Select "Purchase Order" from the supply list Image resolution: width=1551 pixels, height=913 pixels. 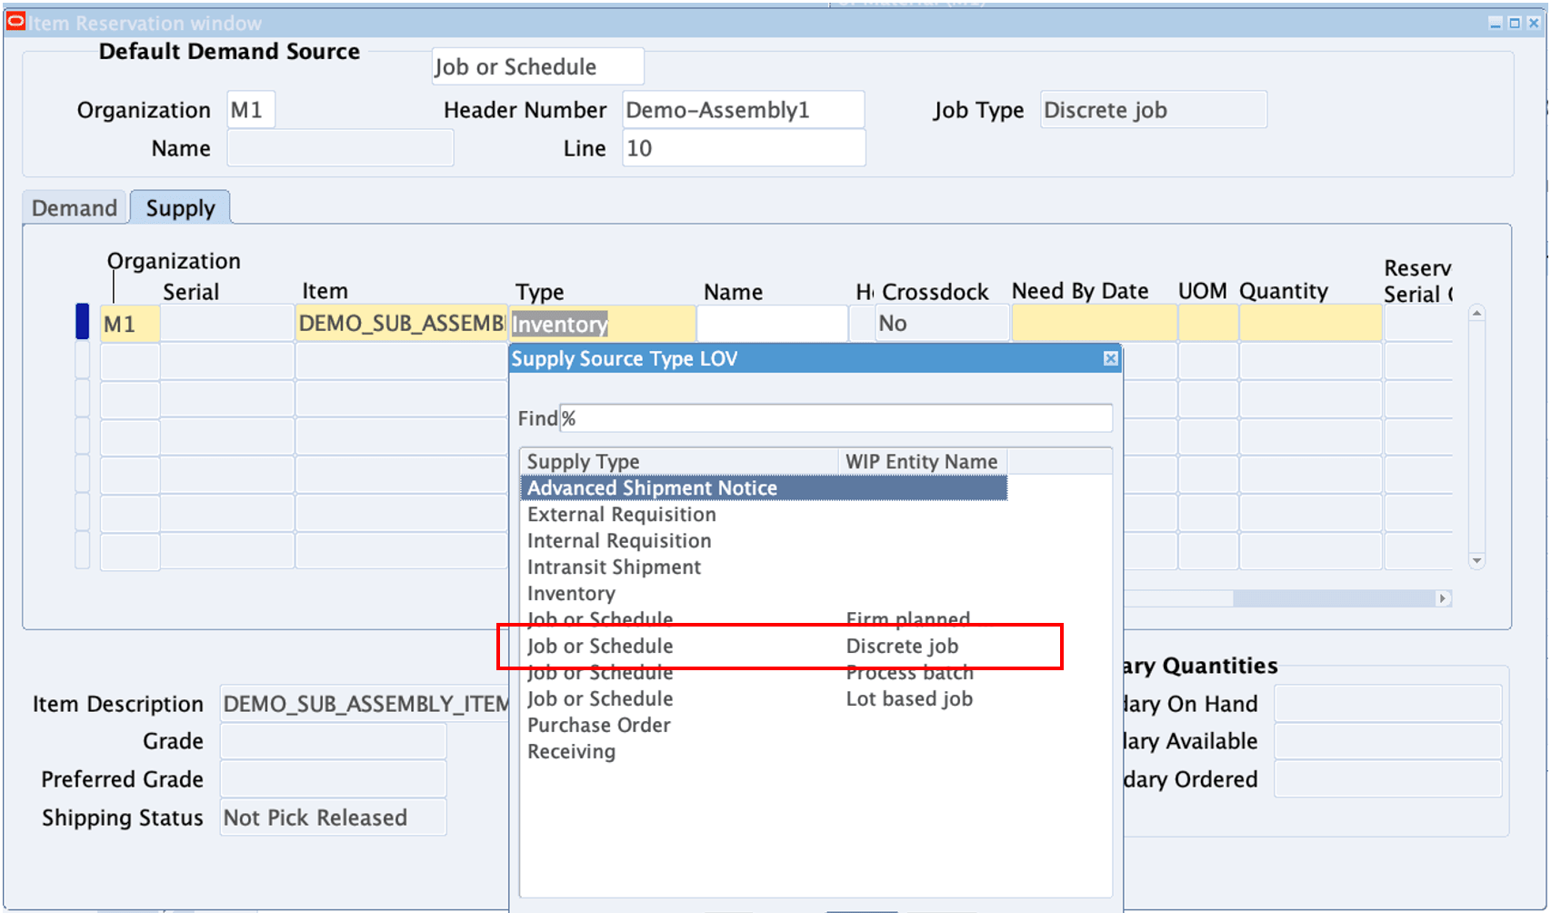tap(598, 725)
